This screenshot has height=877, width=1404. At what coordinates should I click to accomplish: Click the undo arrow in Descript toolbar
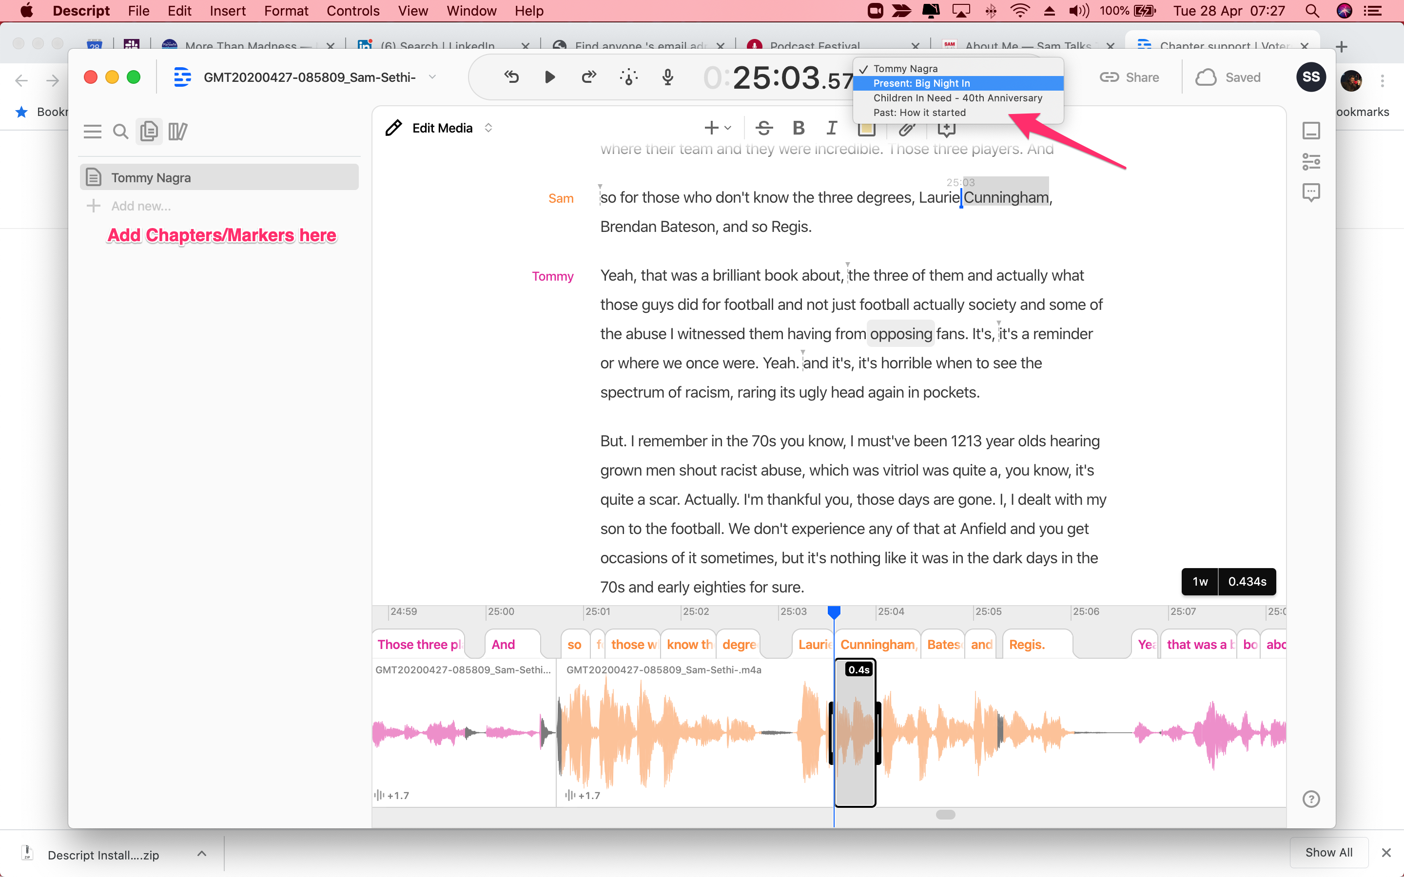click(x=511, y=77)
